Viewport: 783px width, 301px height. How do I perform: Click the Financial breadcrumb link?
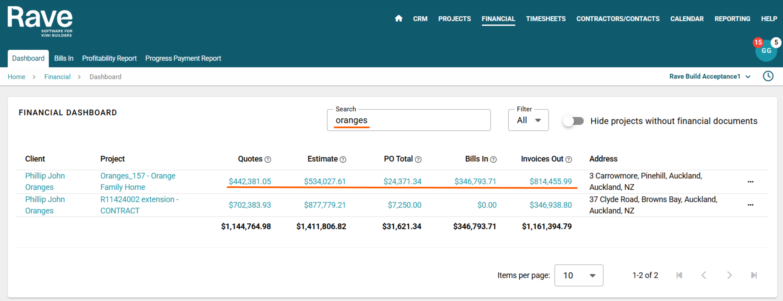point(57,77)
